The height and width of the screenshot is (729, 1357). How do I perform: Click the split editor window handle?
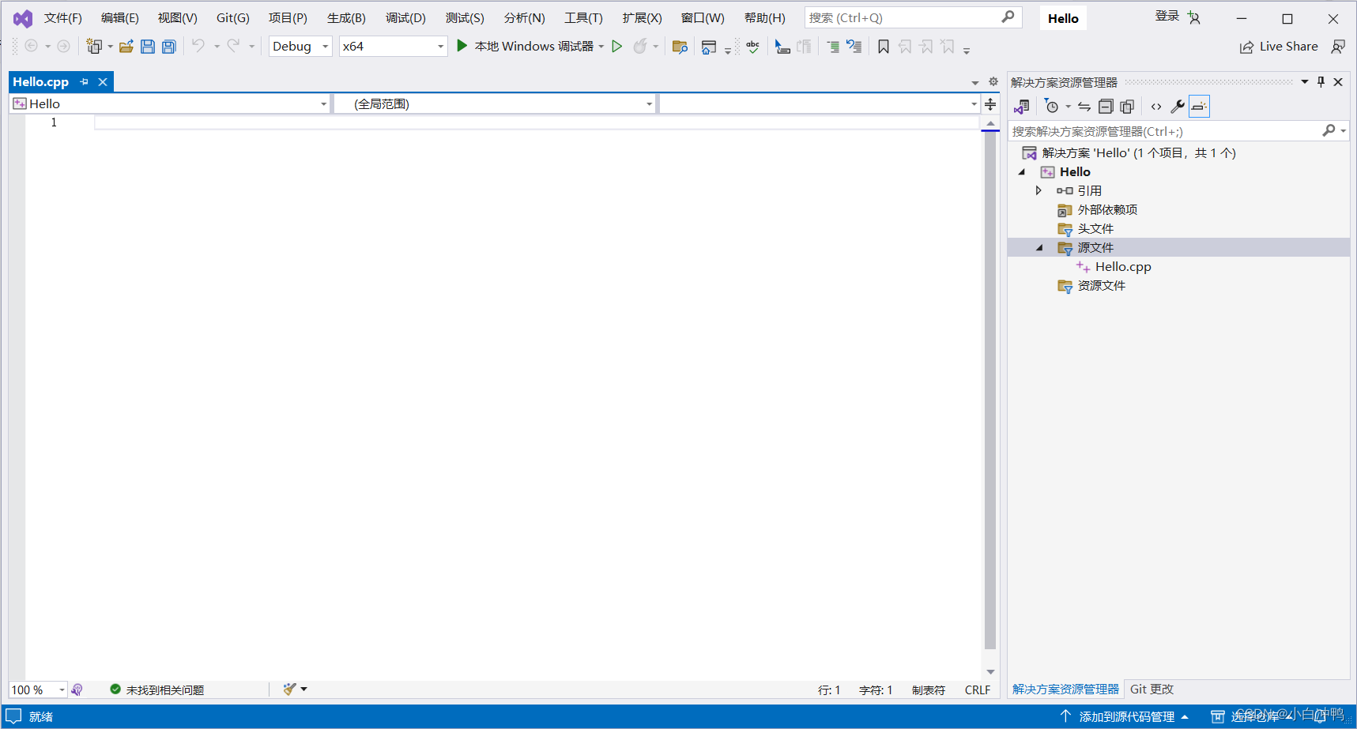point(990,103)
